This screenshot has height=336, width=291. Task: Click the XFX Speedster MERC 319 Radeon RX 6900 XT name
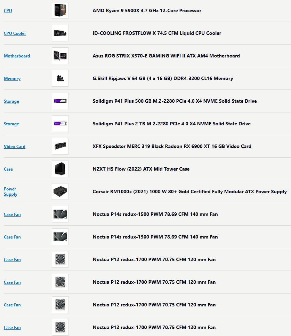(172, 146)
